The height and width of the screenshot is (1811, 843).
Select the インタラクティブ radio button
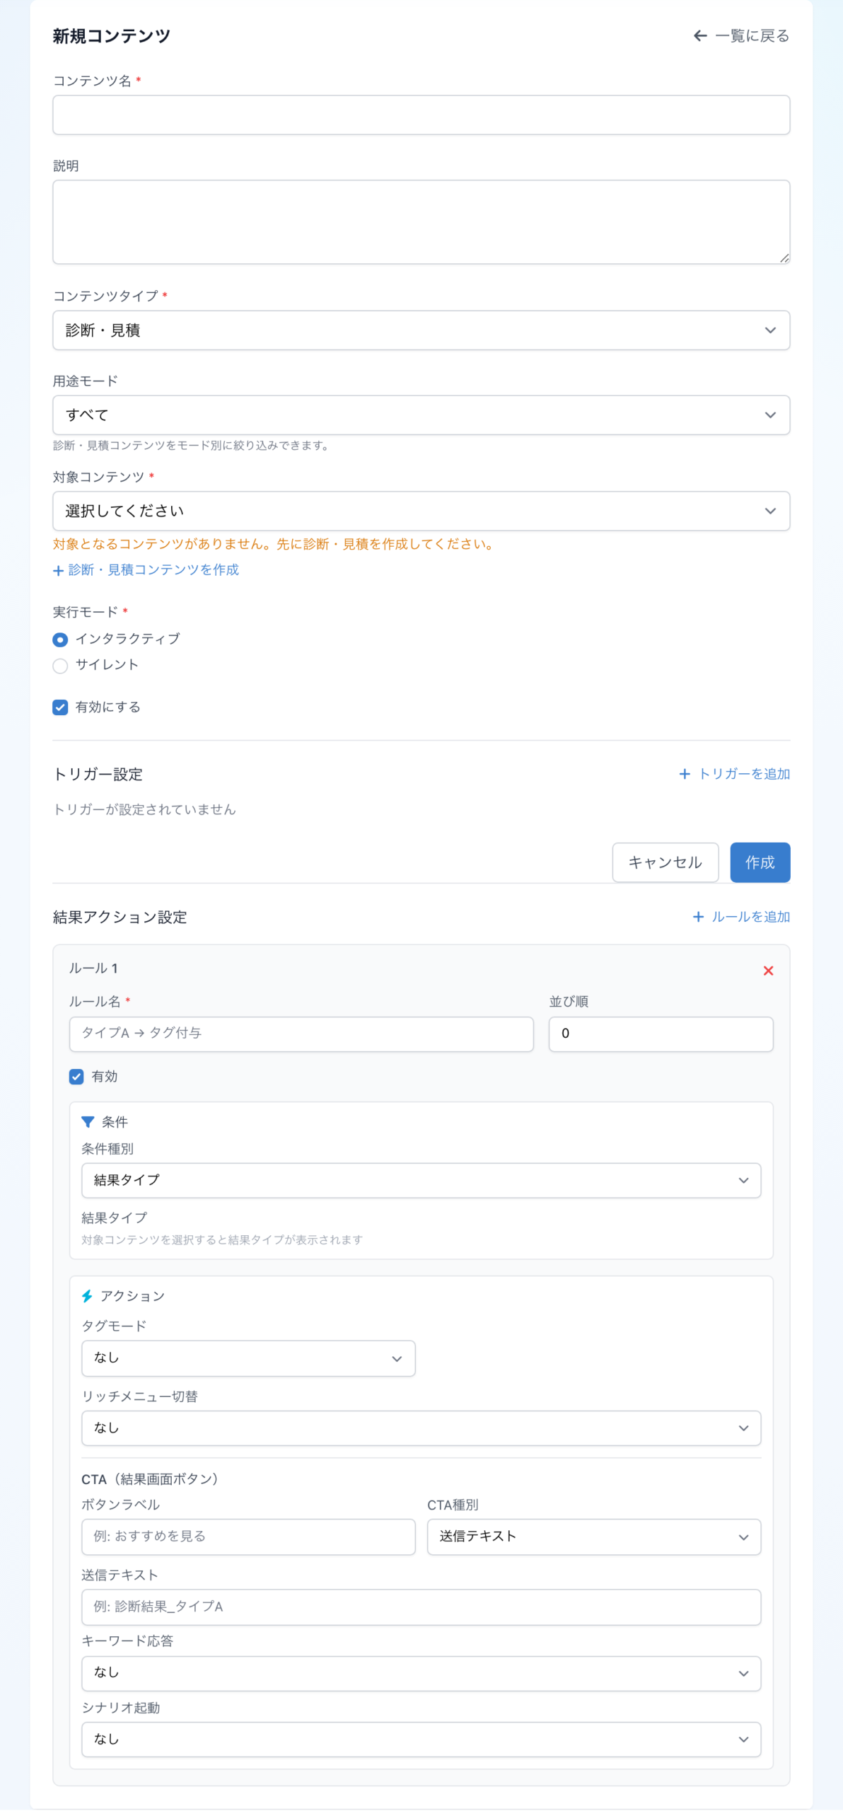(x=60, y=640)
